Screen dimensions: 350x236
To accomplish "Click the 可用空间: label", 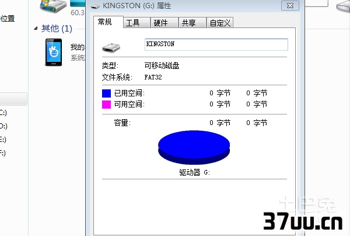I will pyautogui.click(x=129, y=104).
